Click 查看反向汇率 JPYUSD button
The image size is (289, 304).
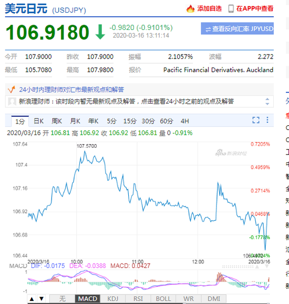pos(238,28)
